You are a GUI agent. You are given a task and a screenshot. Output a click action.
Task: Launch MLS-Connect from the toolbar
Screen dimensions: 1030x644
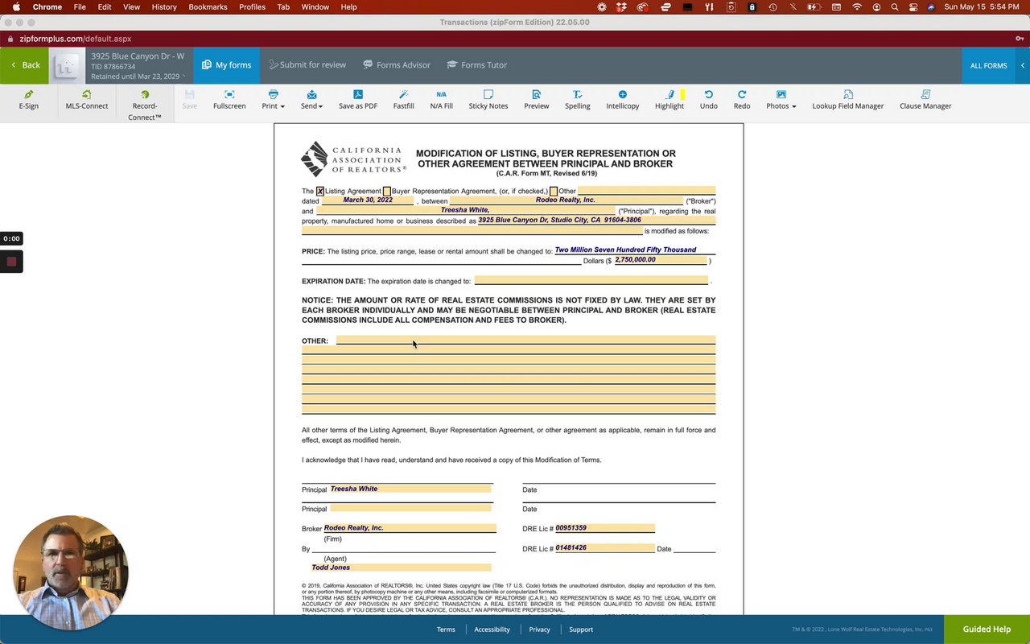87,100
